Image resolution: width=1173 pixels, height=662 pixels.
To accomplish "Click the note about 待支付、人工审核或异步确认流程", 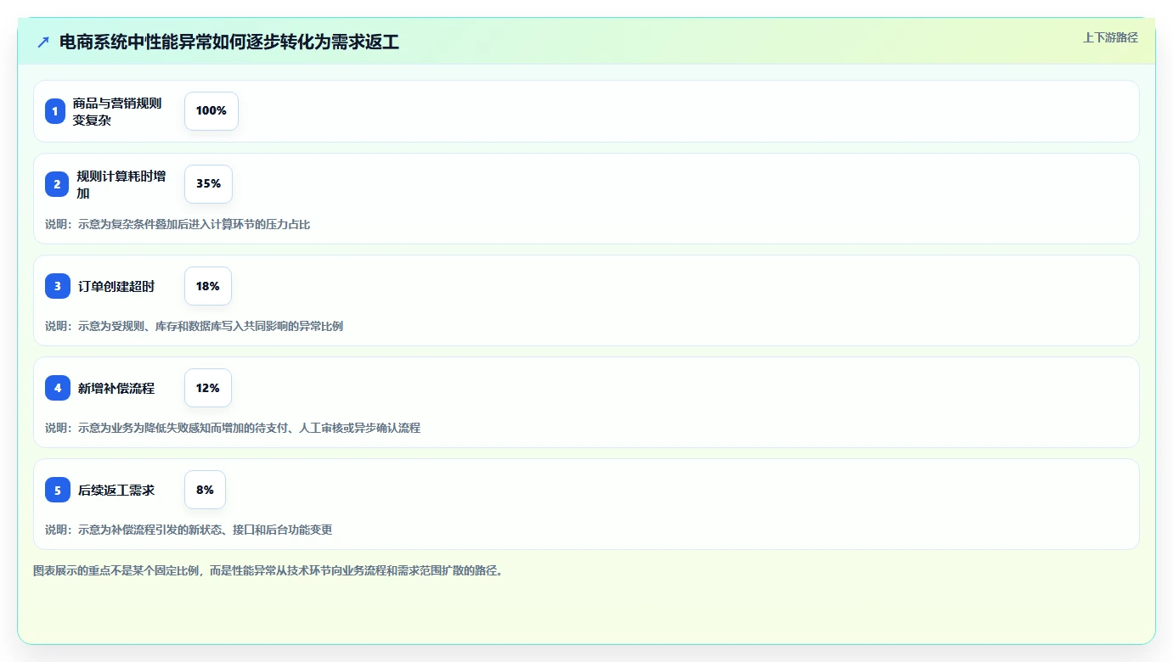I will pos(233,428).
